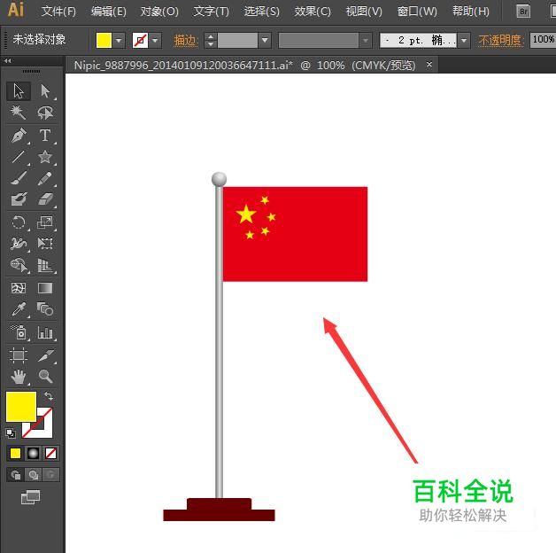Click the 描边 stroke panel link

[x=186, y=41]
